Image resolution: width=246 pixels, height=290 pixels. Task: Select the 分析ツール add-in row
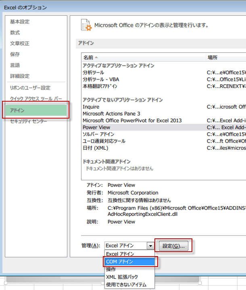pyautogui.click(x=164, y=73)
